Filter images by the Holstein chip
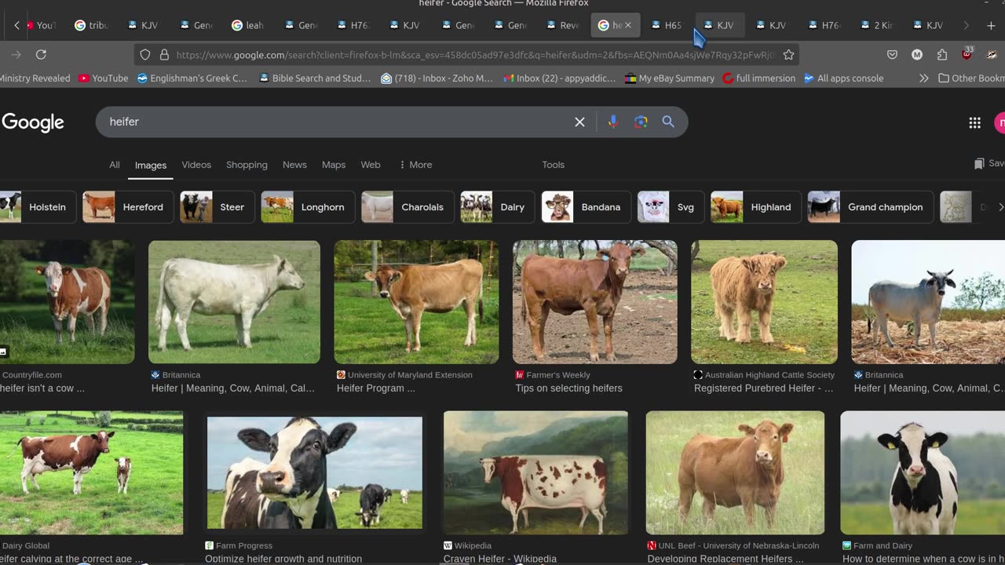 coord(37,207)
